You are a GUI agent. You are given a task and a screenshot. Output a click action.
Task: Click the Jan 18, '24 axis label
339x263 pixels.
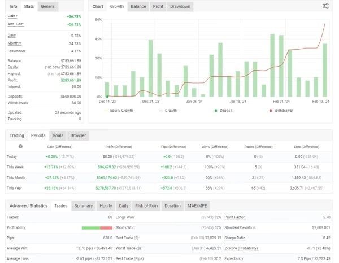[x=238, y=102]
